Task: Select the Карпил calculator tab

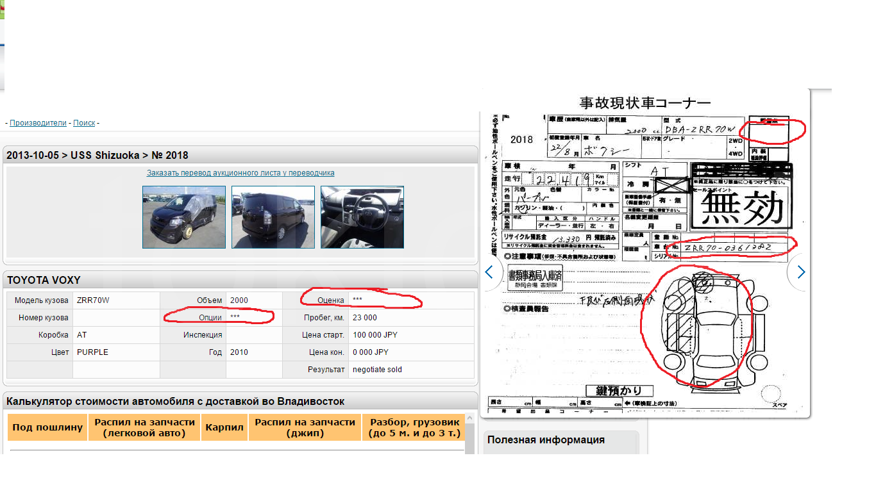Action: [x=224, y=427]
